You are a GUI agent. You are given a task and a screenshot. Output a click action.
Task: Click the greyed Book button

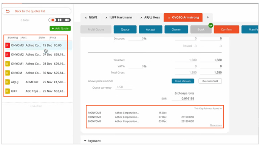(201, 29)
